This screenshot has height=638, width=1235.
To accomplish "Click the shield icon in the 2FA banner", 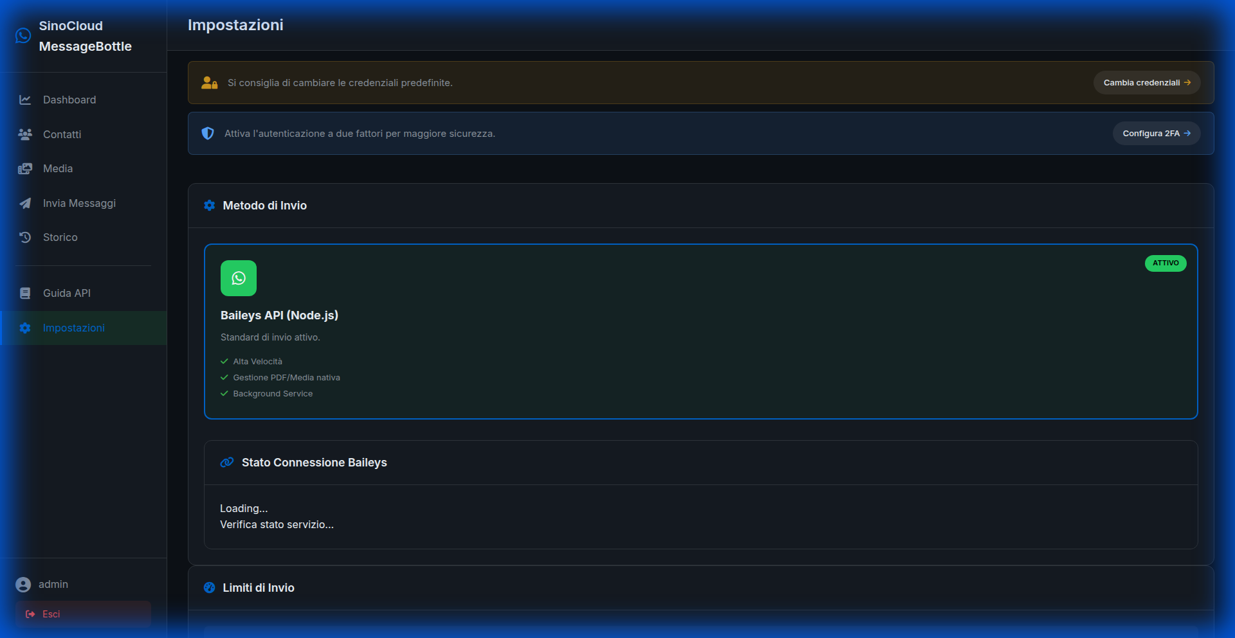I will 207,133.
